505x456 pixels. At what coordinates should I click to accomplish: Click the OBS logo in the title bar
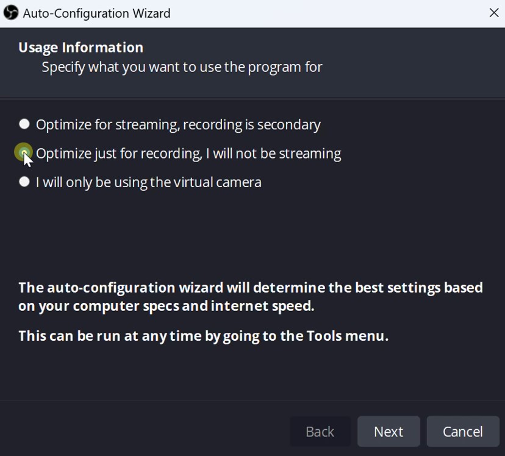click(11, 13)
